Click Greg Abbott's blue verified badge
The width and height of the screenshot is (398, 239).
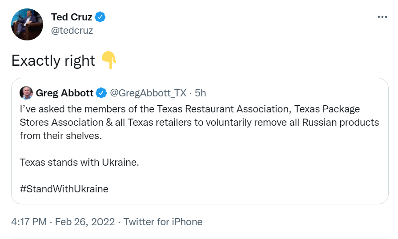101,93
